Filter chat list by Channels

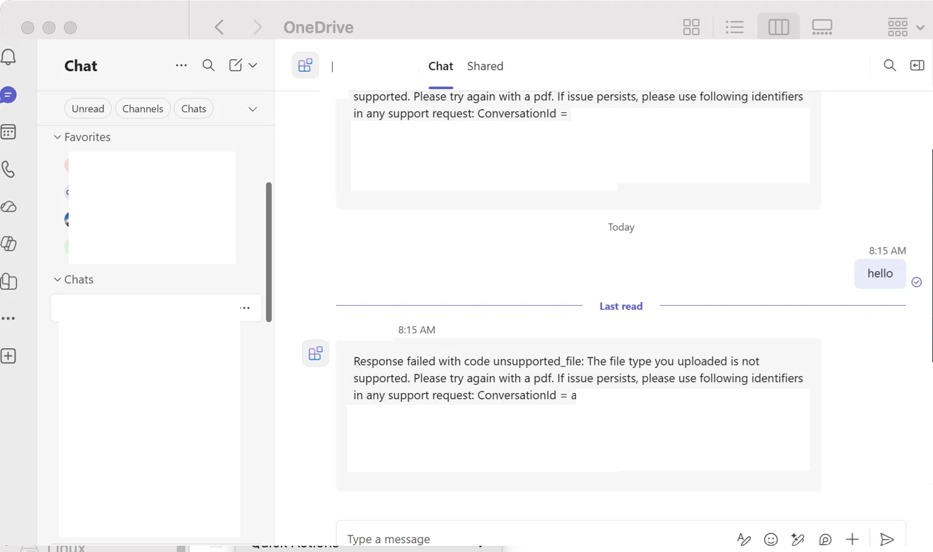click(143, 109)
